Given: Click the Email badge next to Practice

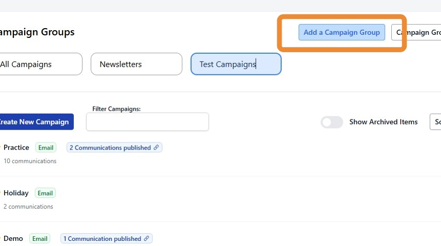Looking at the screenshot, I should [46, 148].
